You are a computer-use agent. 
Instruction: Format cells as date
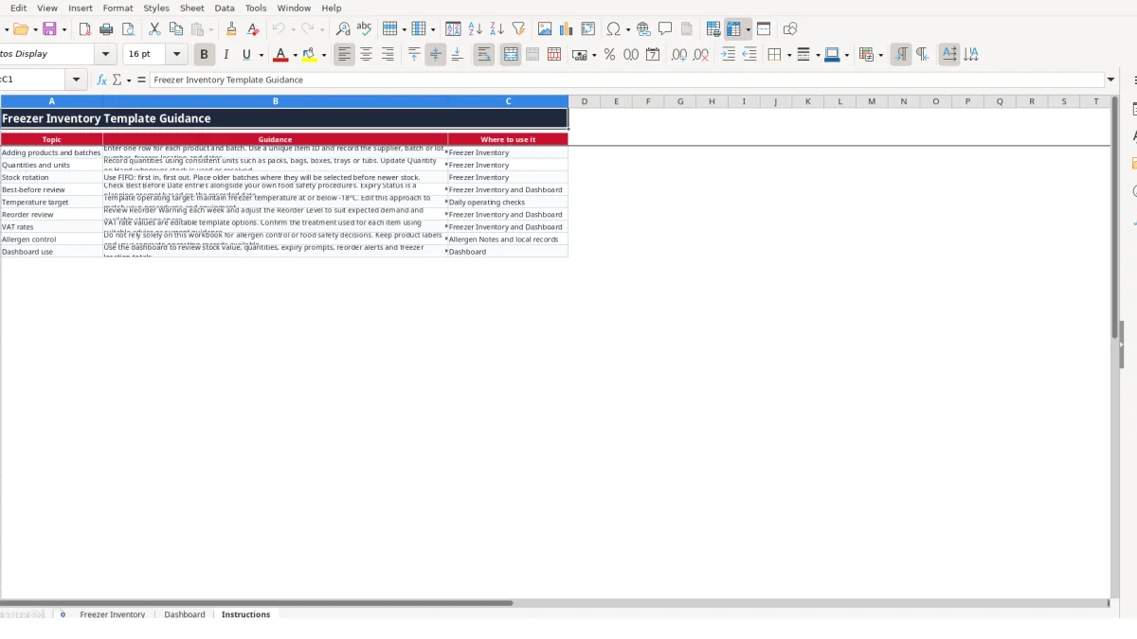click(653, 55)
